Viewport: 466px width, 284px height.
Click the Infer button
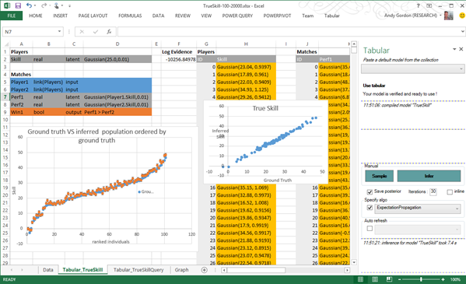pos(429,176)
